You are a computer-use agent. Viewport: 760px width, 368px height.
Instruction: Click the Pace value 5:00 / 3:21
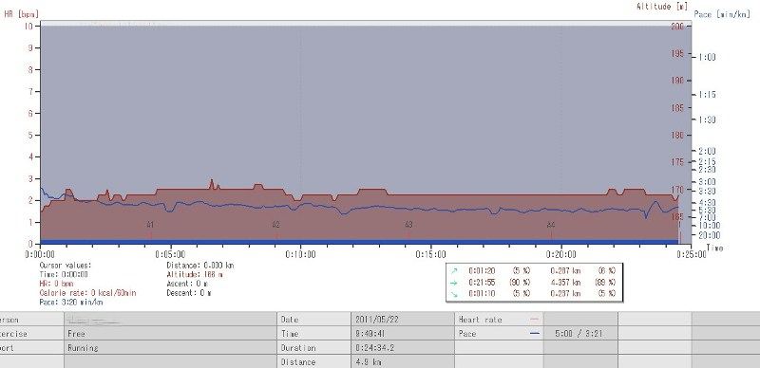point(580,334)
